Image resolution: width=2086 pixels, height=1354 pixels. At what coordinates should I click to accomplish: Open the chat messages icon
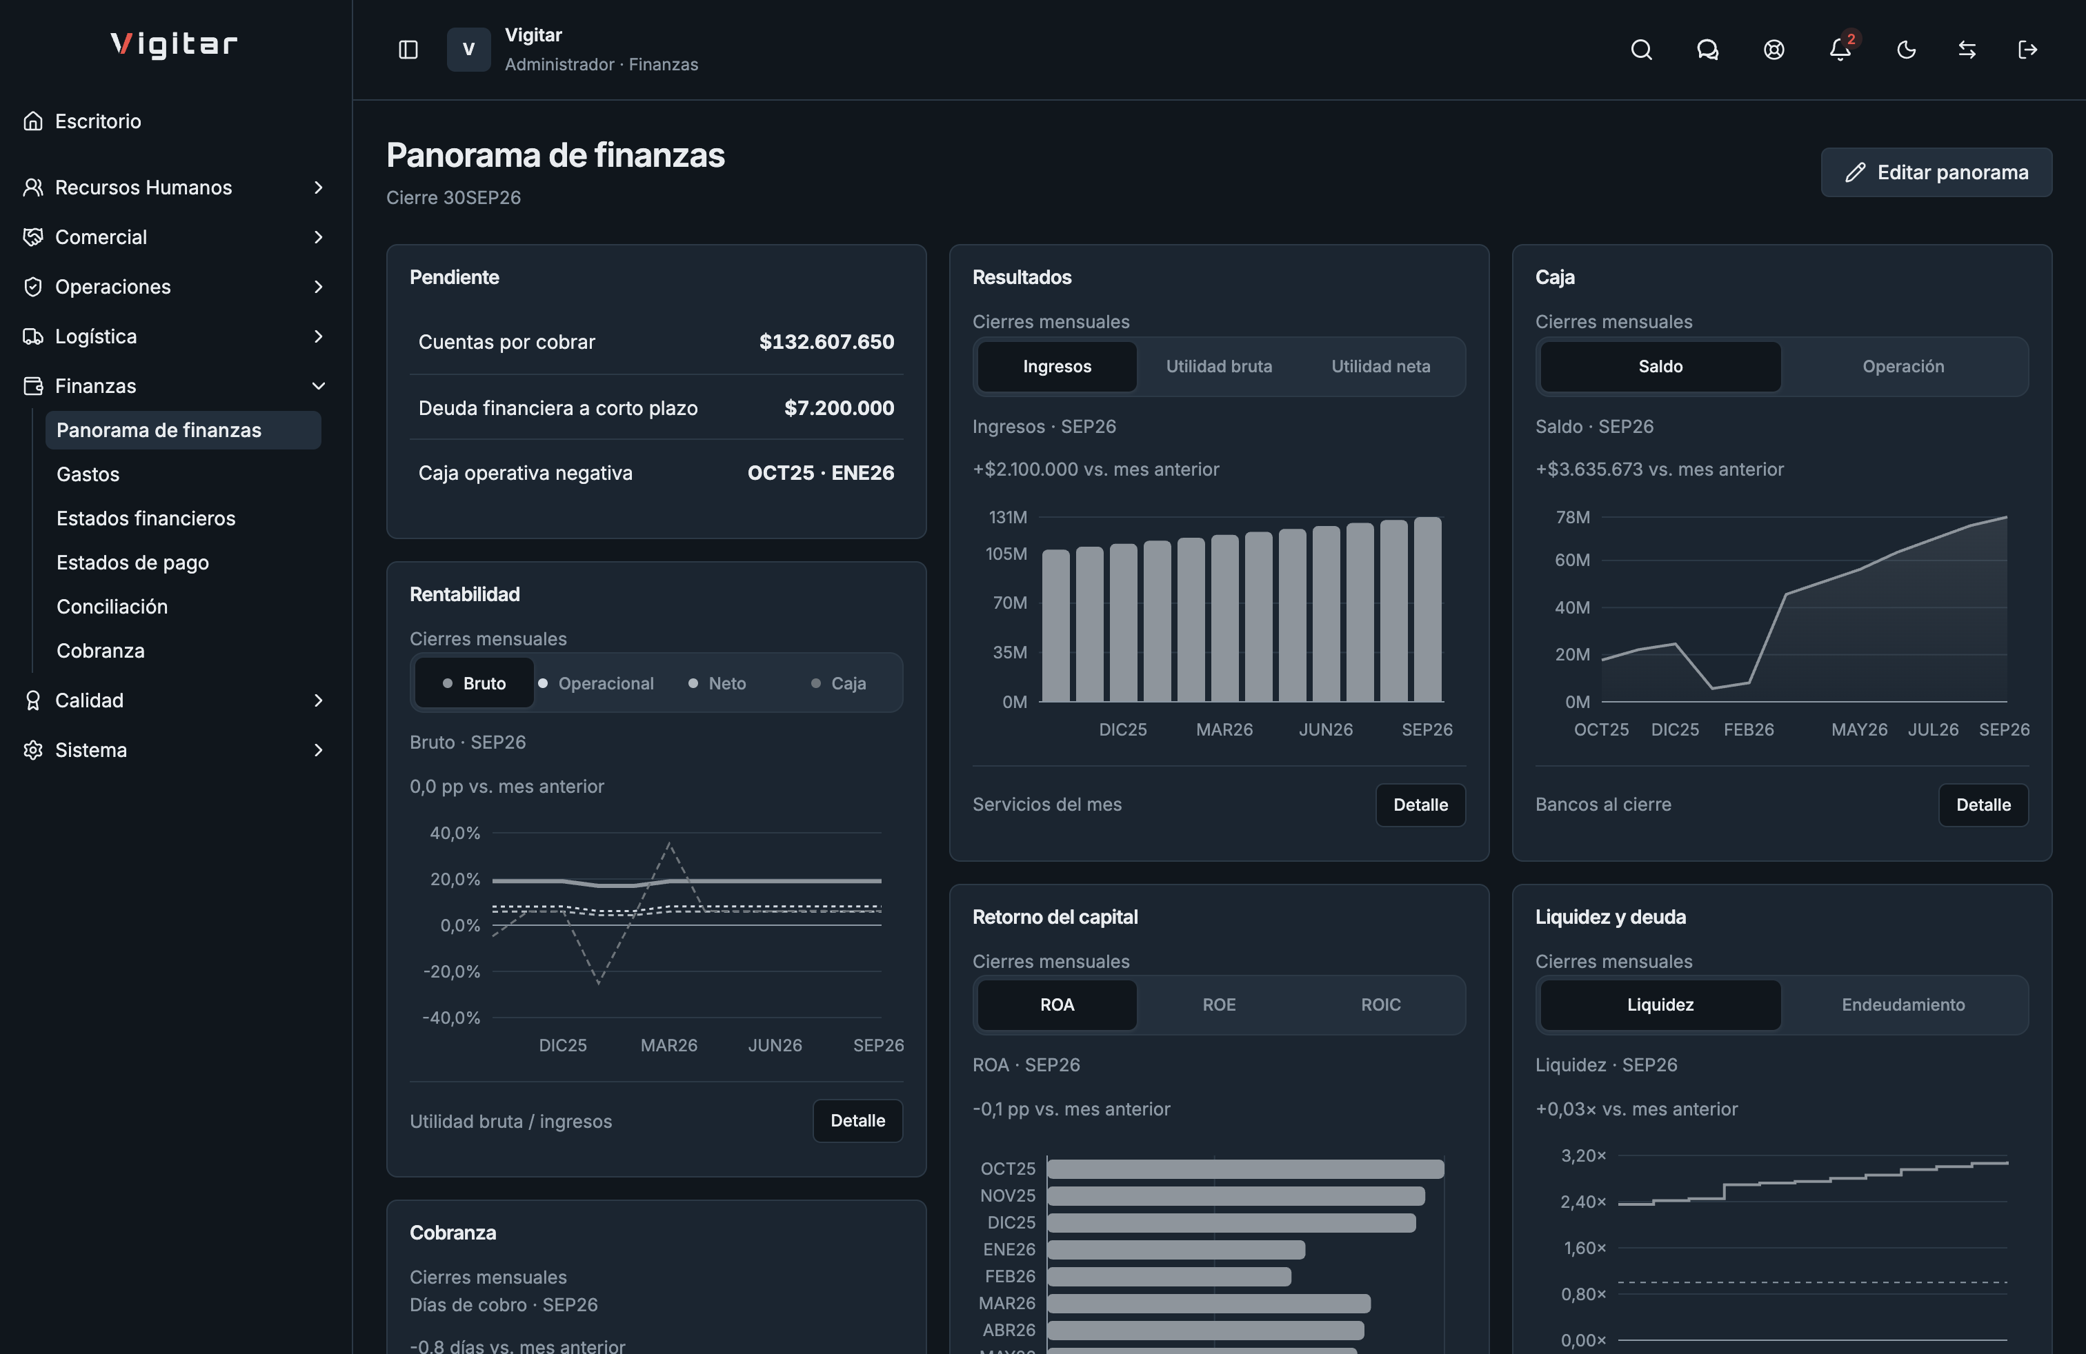[1707, 50]
